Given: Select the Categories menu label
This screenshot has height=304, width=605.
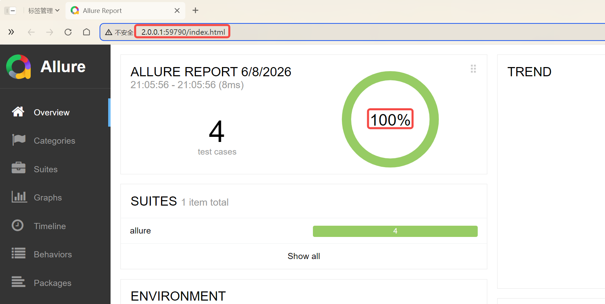Looking at the screenshot, I should 55,141.
